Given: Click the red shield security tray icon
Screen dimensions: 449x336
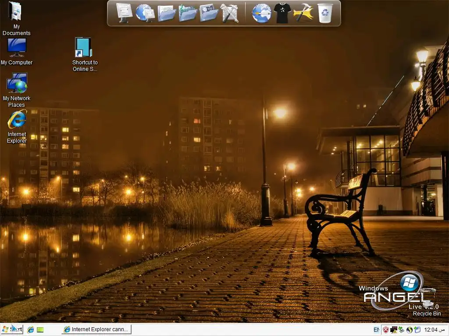Looking at the screenshot, I should point(386,330).
